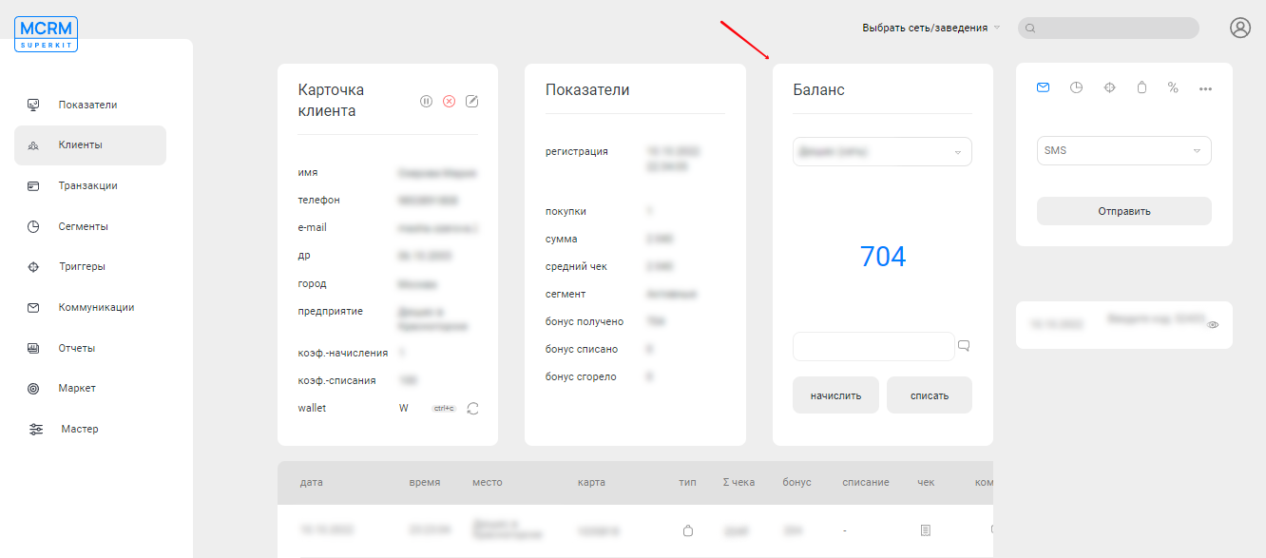1266x558 pixels.
Task: Select the percent tab icon
Action: point(1173,87)
